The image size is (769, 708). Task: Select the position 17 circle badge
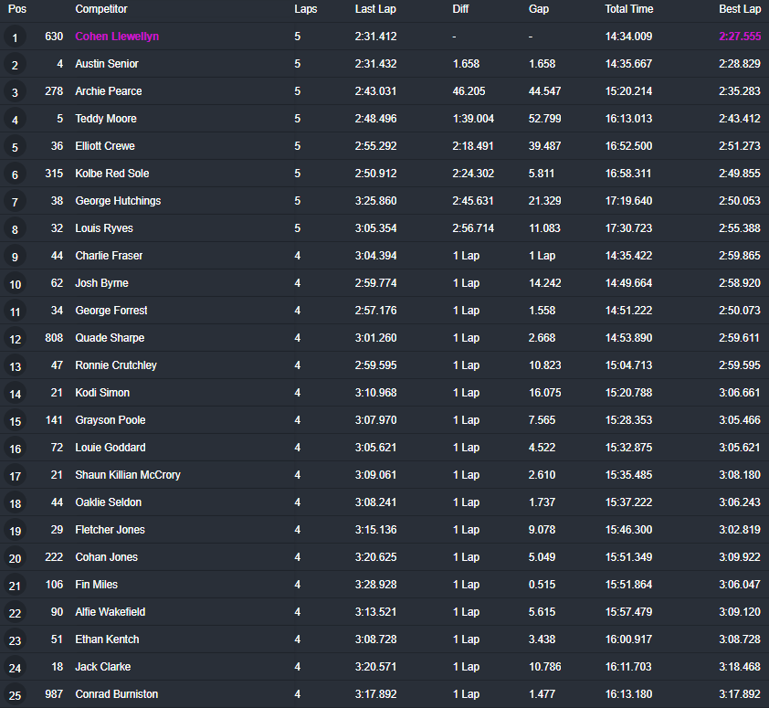click(15, 476)
